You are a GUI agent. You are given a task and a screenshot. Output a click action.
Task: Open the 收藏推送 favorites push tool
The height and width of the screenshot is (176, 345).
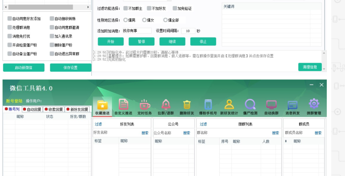point(102,107)
